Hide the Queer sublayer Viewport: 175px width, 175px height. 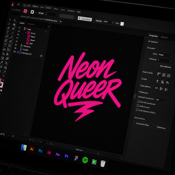(17, 38)
